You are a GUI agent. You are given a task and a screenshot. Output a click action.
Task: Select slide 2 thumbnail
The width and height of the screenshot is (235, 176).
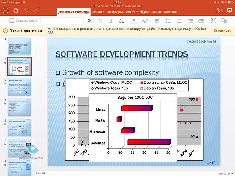click(19, 67)
